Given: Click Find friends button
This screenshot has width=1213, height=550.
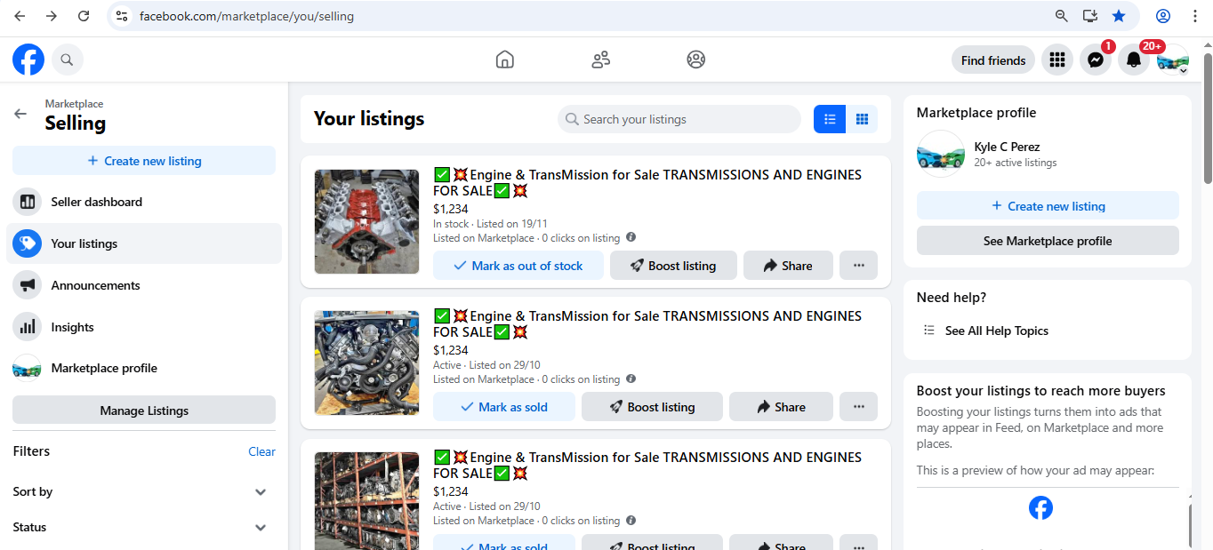Looking at the screenshot, I should click(993, 60).
